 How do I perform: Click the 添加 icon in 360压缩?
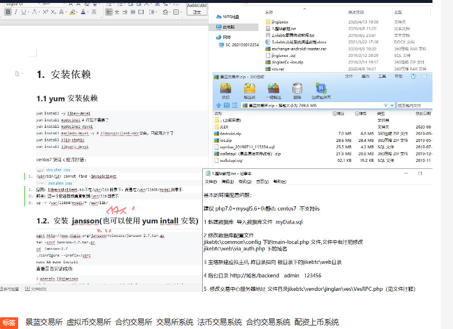226,91
